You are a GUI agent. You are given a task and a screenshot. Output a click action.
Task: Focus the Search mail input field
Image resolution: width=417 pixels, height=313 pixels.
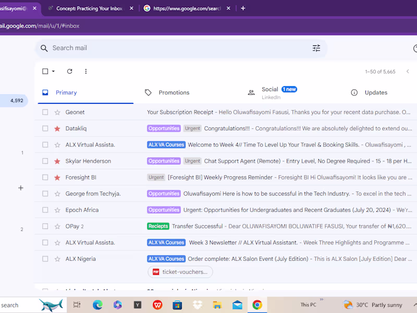pos(181,48)
